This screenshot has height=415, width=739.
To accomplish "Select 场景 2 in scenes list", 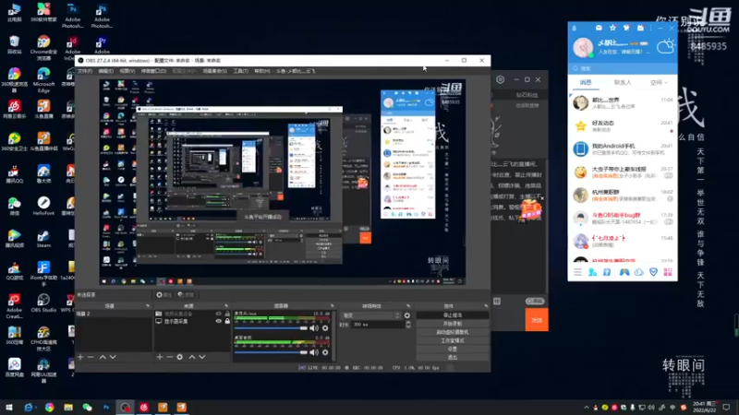I will point(113,314).
